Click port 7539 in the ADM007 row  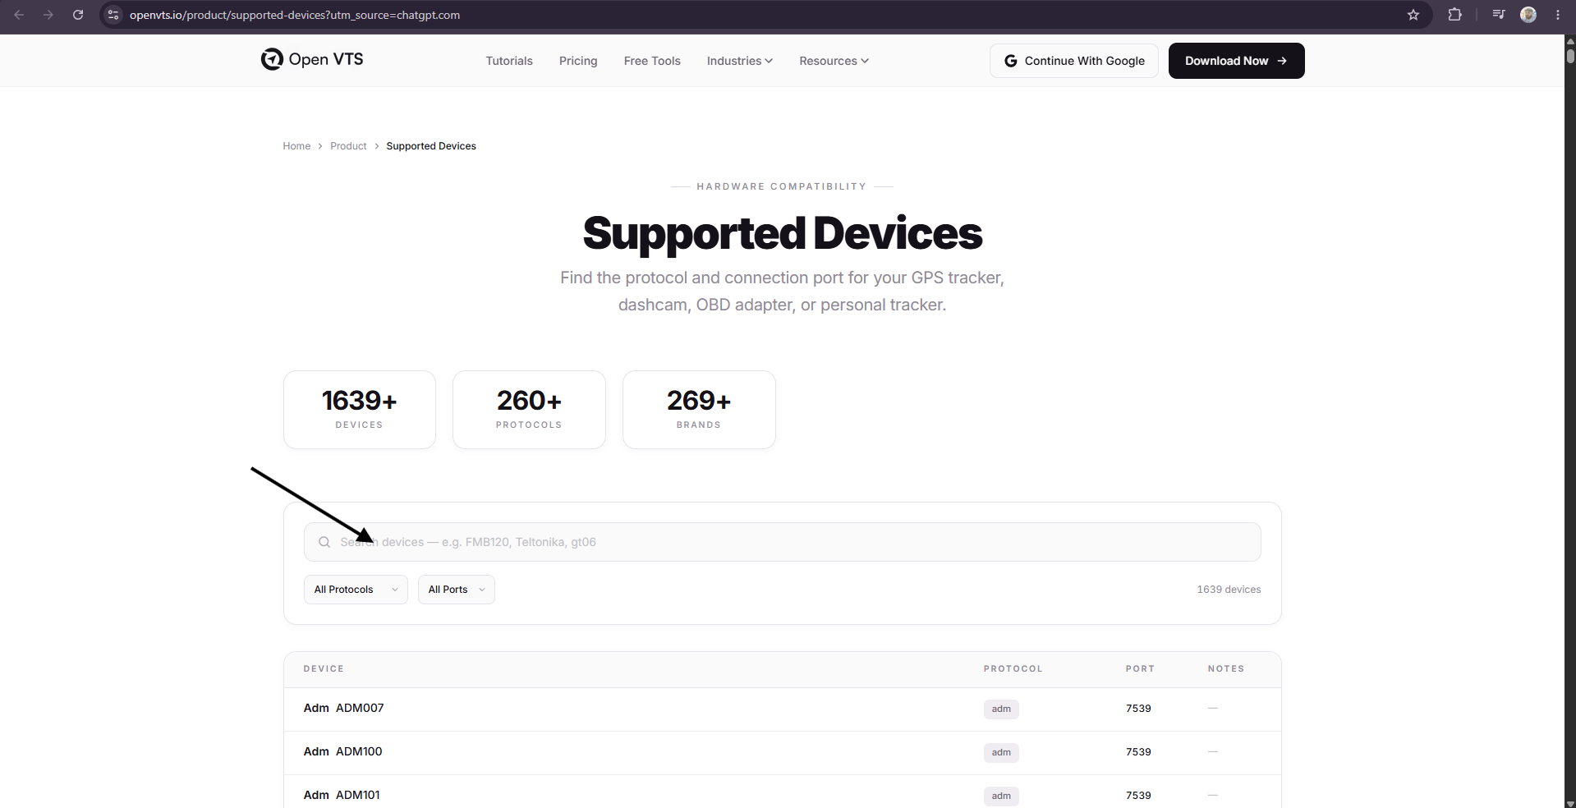coord(1138,709)
